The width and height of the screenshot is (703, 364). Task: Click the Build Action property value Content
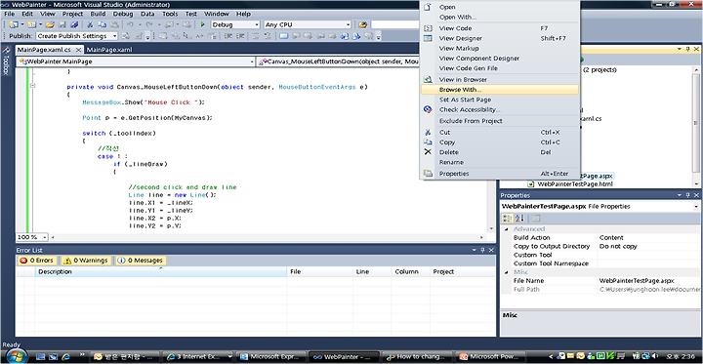click(x=648, y=237)
